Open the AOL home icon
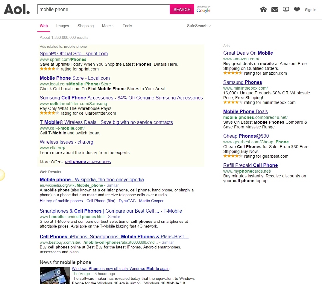Image resolution: width=322 pixels, height=284 pixels. coord(263,10)
